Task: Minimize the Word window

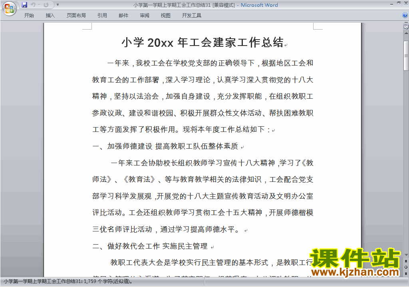Action: [x=391, y=4]
